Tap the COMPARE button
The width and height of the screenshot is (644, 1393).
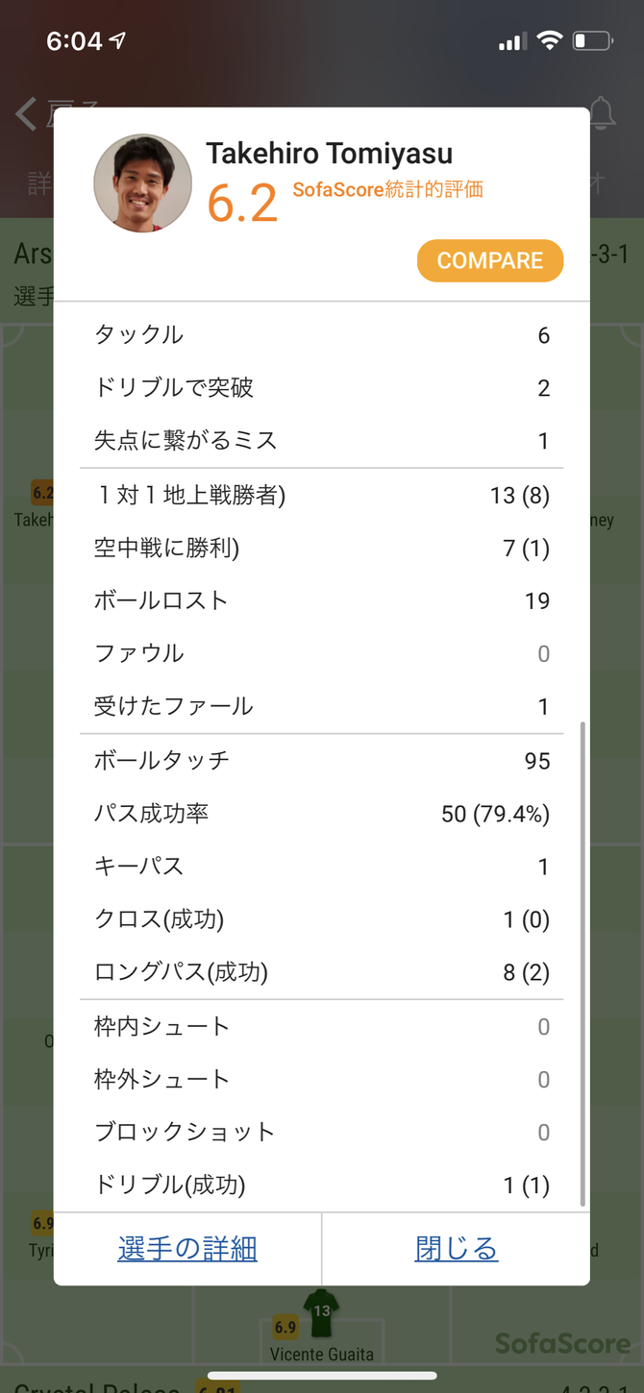pyautogui.click(x=489, y=260)
